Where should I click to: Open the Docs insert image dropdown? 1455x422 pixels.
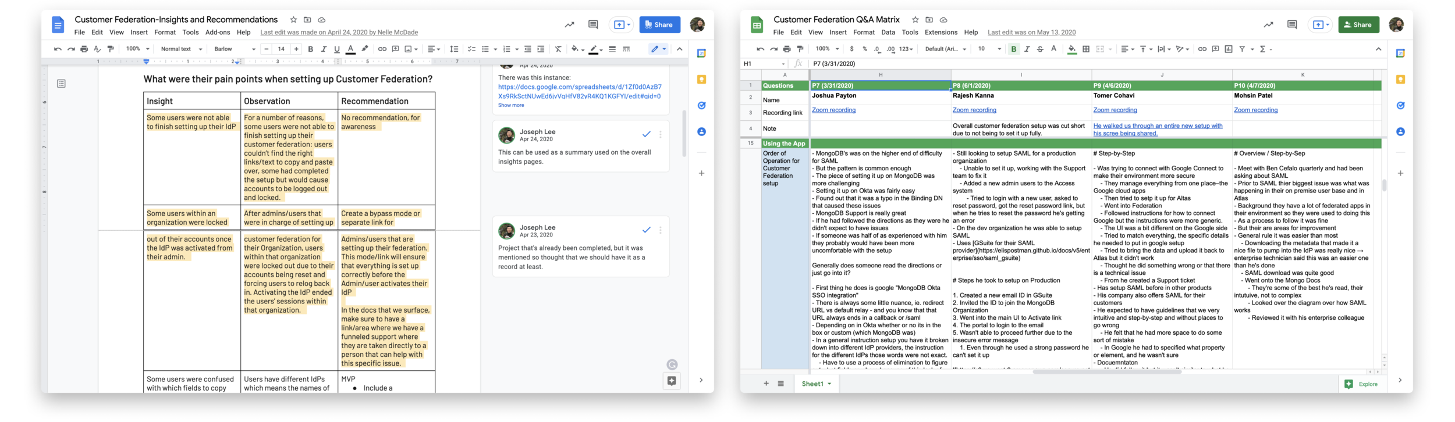(411, 49)
